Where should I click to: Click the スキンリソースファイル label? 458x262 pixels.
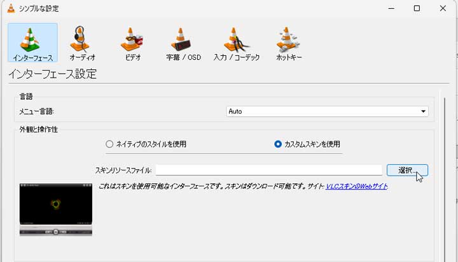point(123,170)
